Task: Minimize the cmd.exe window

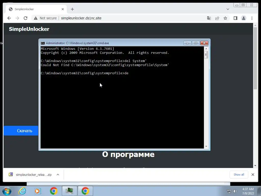Action: (x=187, y=43)
